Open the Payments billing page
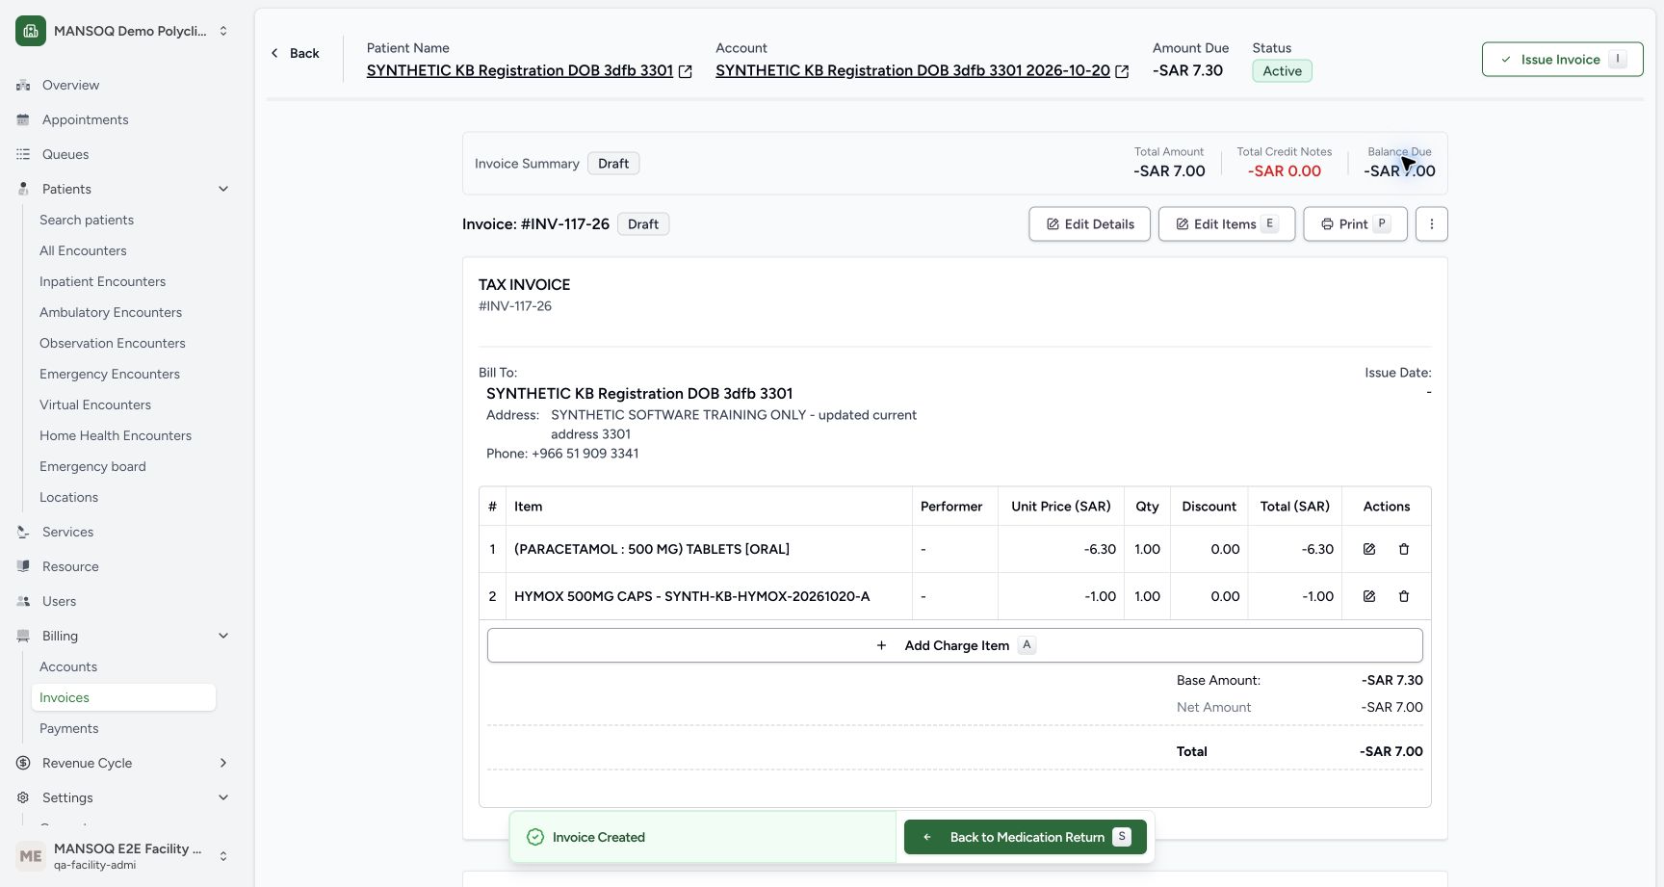Screen dimensions: 1664x887 click(68, 728)
